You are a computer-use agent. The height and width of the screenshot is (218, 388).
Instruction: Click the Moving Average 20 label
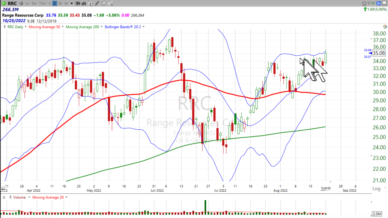click(48, 197)
